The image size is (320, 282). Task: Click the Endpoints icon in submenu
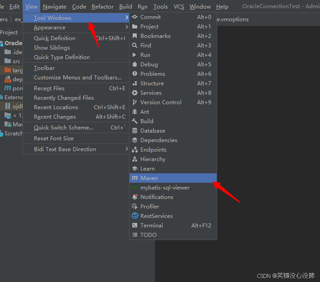coord(134,149)
